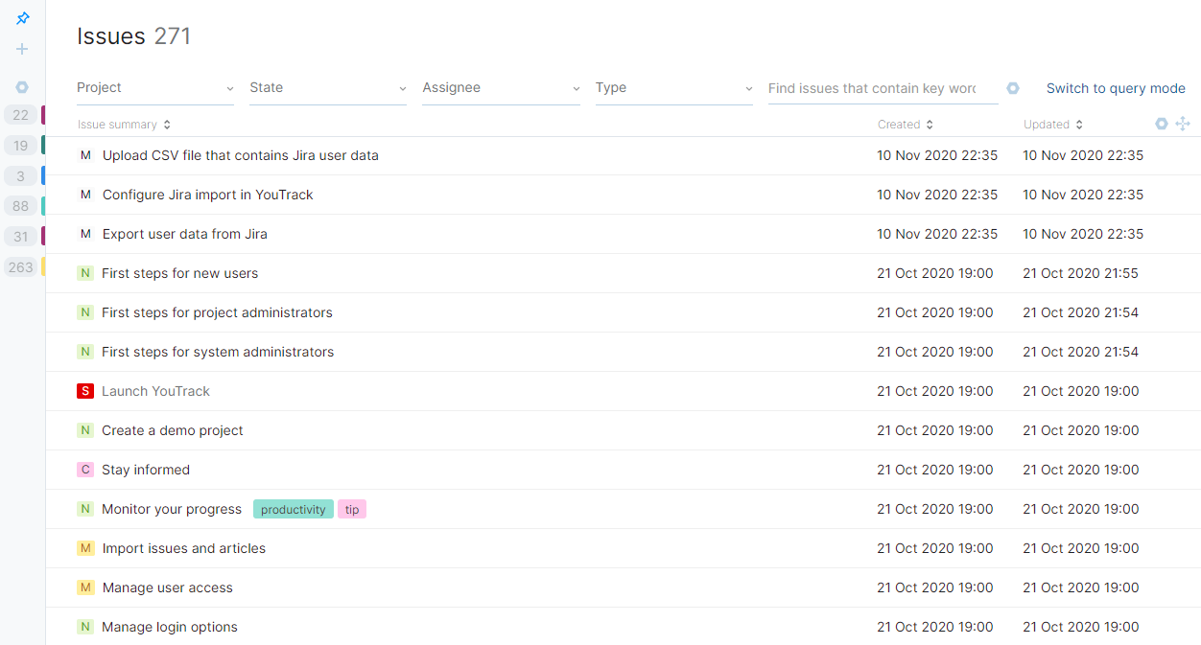The image size is (1201, 645).
Task: Open the sidebar settings gear icon
Action: tap(22, 87)
